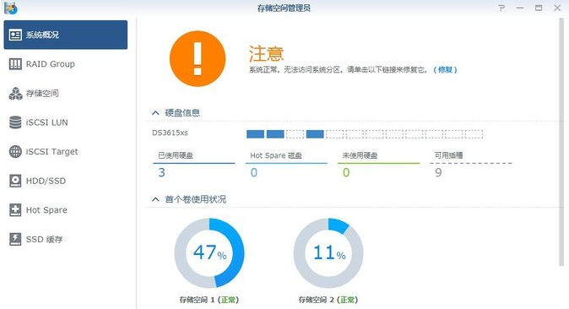Viewport: 569px width, 309px height.
Task: Click the 11% usage ring for 存储空间 2
Action: [328, 252]
